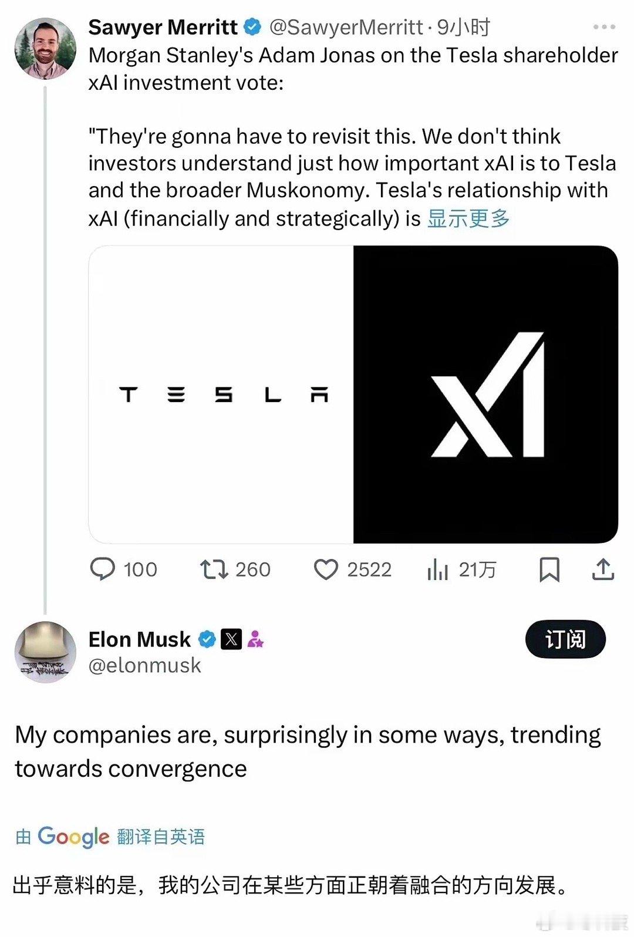Screen dimensions: 634x937
Task: Open the Tesla and xAI image
Action: tap(353, 394)
